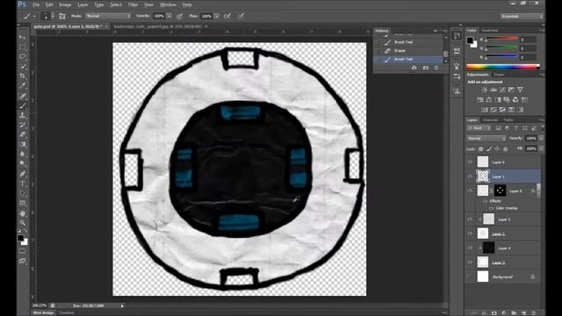The width and height of the screenshot is (562, 316).
Task: Select the Eraser tool in the toolbox
Action: (23, 134)
